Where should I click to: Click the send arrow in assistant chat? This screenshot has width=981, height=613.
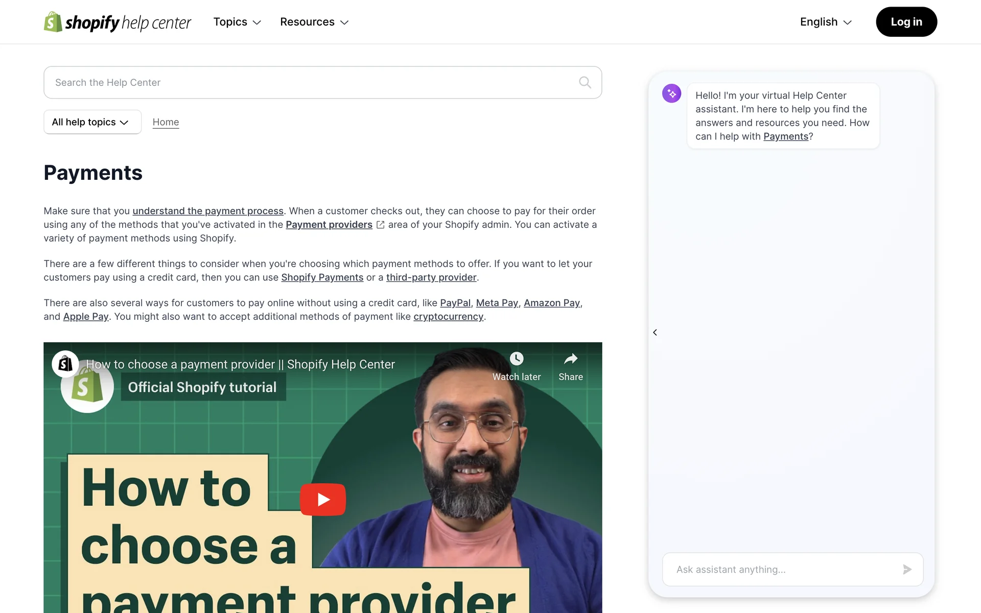pos(907,569)
